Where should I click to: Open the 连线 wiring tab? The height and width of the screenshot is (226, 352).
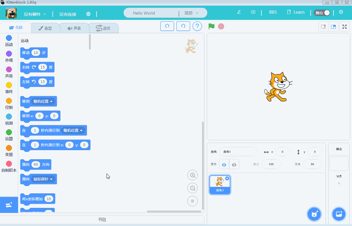point(103,28)
